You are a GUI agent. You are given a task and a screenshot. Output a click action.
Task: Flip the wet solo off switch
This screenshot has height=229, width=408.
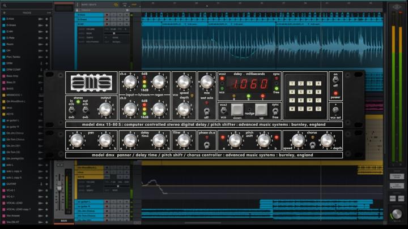207,111
